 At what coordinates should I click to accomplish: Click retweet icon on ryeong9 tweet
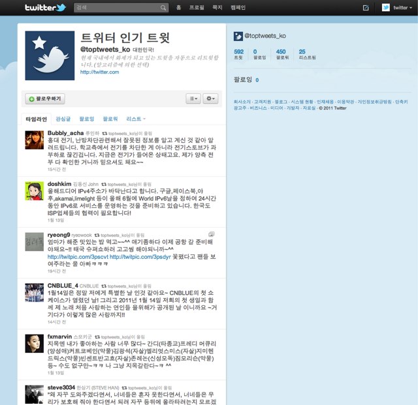[x=97, y=235]
